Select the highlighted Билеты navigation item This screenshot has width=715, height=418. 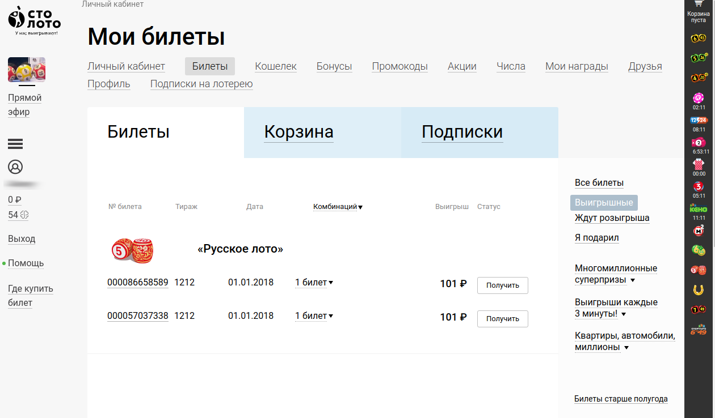pyautogui.click(x=210, y=66)
